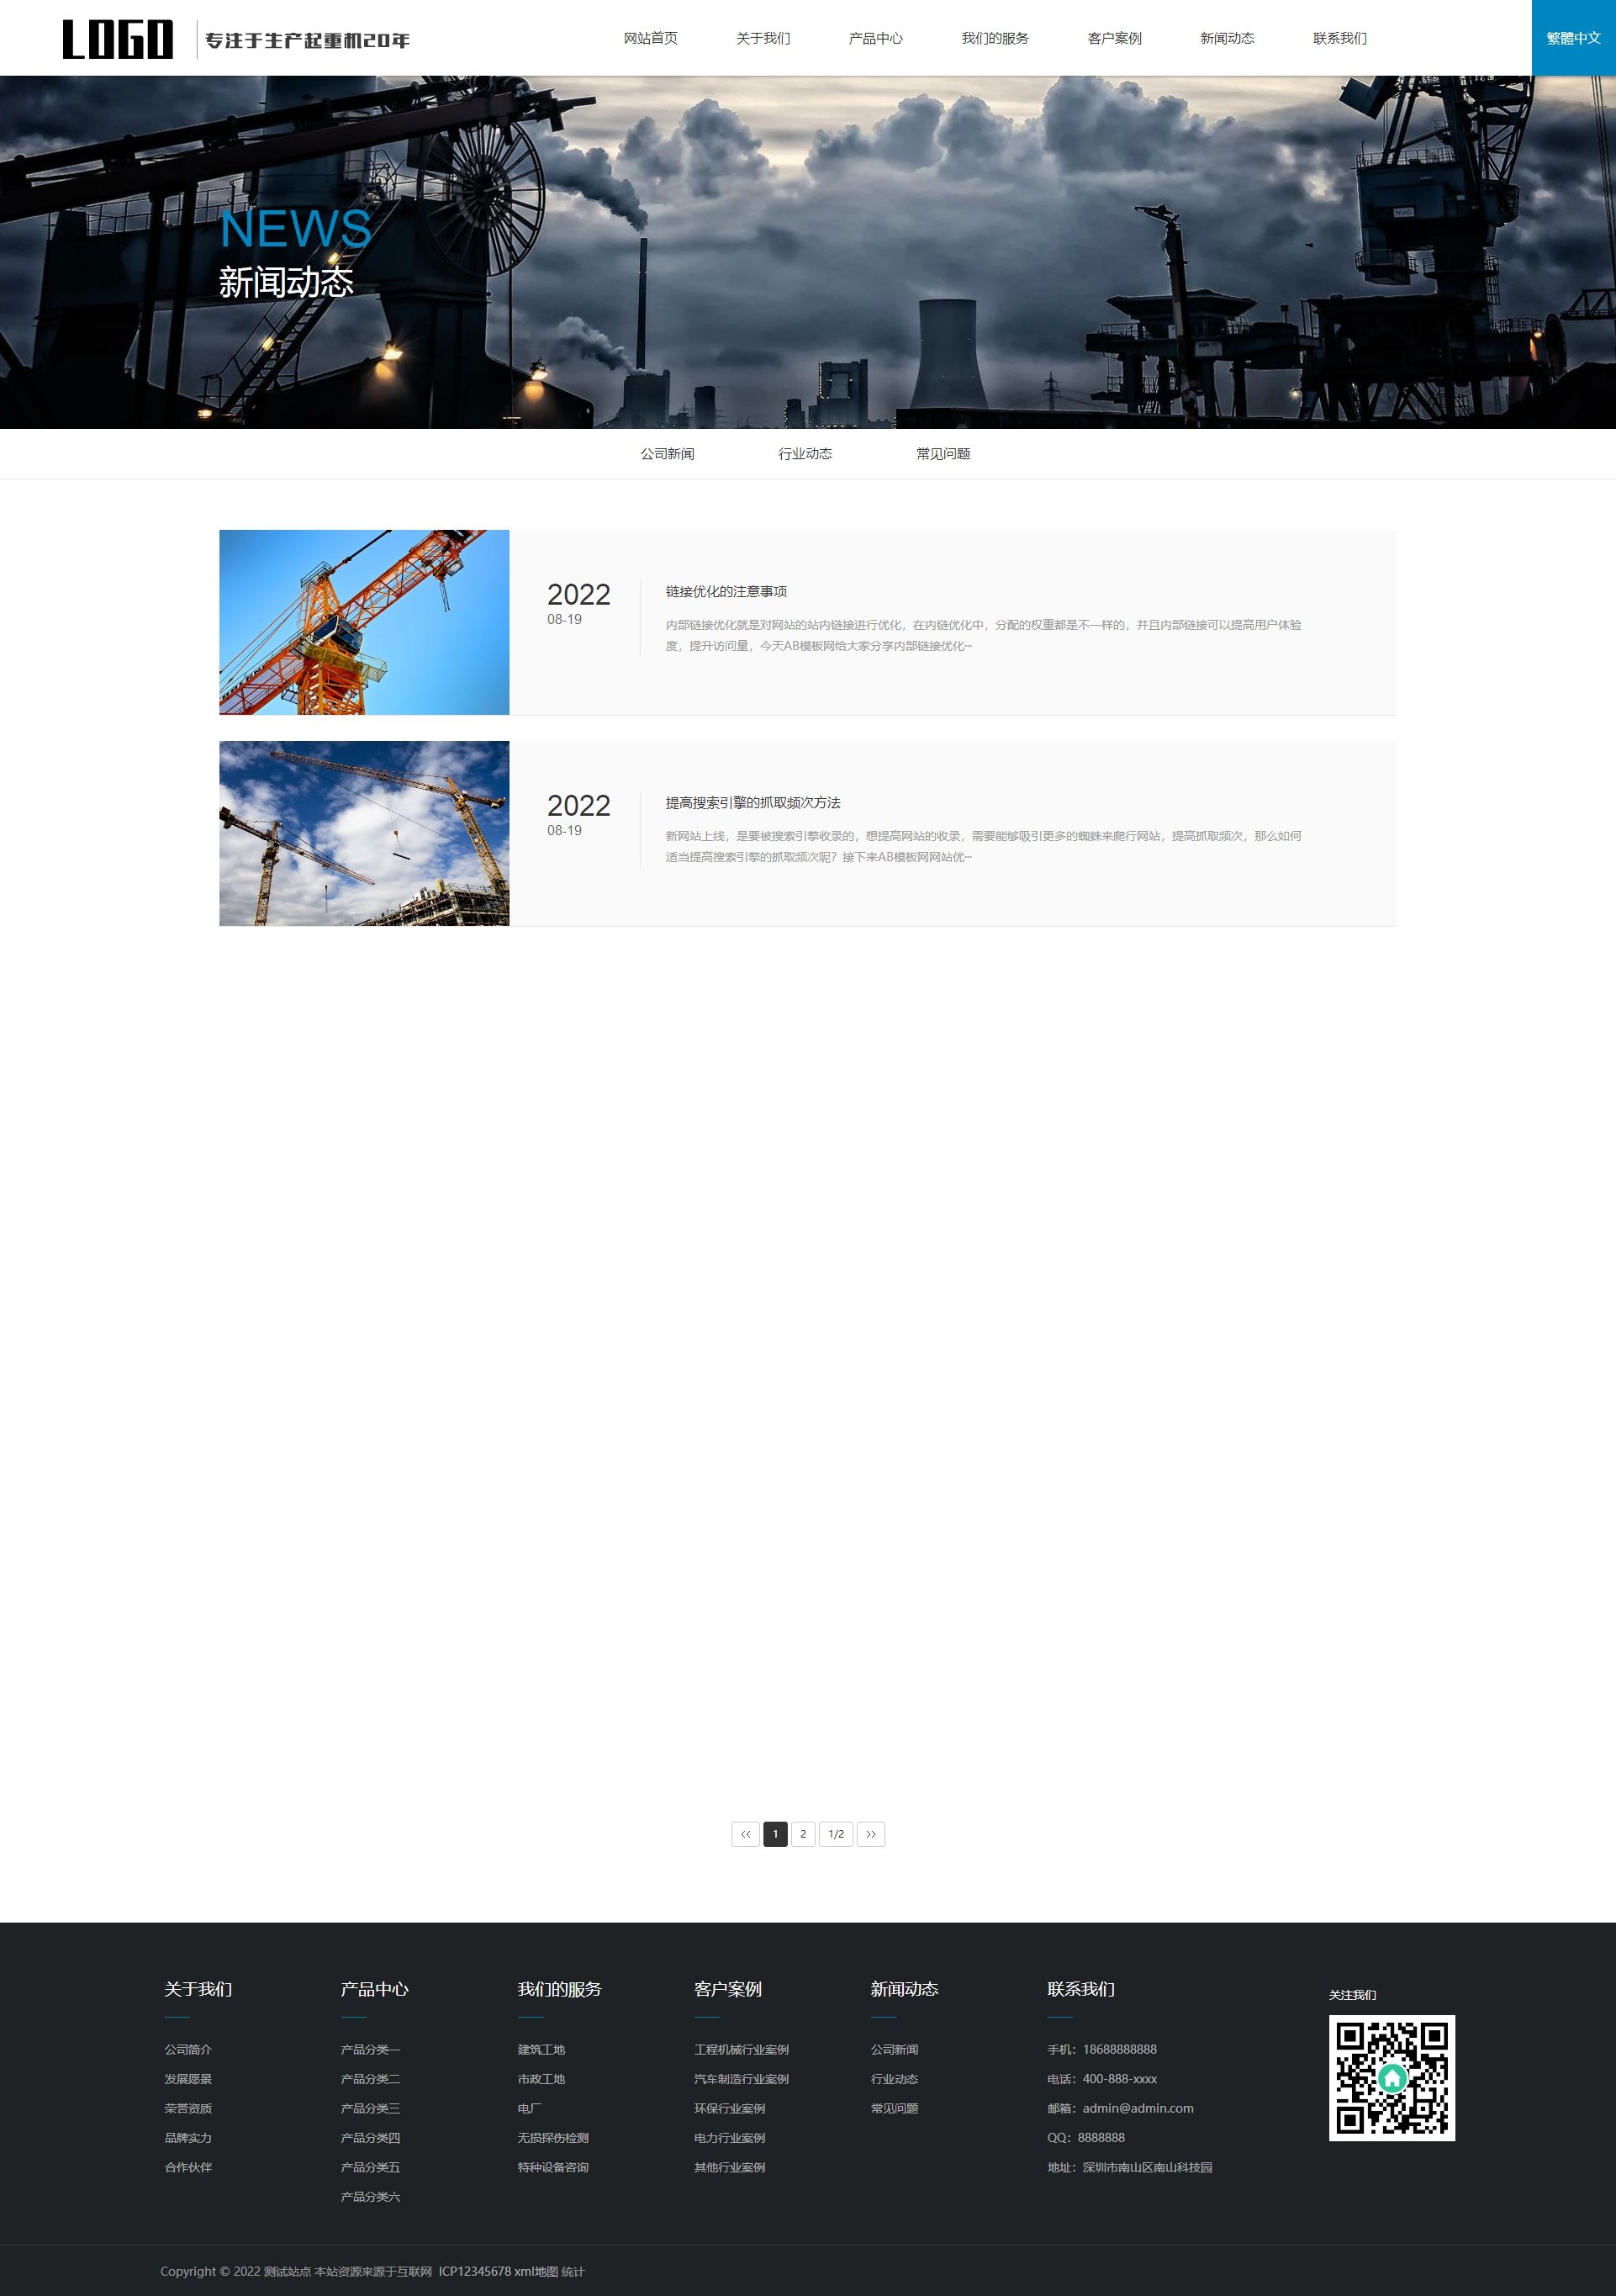Open footer link 荣誉资质

tap(188, 2108)
